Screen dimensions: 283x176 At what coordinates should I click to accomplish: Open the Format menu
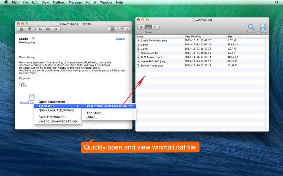(x=91, y=2)
